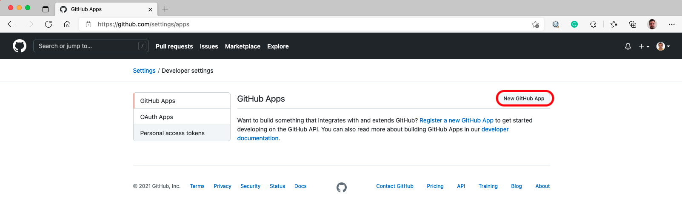Image resolution: width=682 pixels, height=199 pixels.
Task: Open the browser settings ellipsis menu
Action: (672, 24)
